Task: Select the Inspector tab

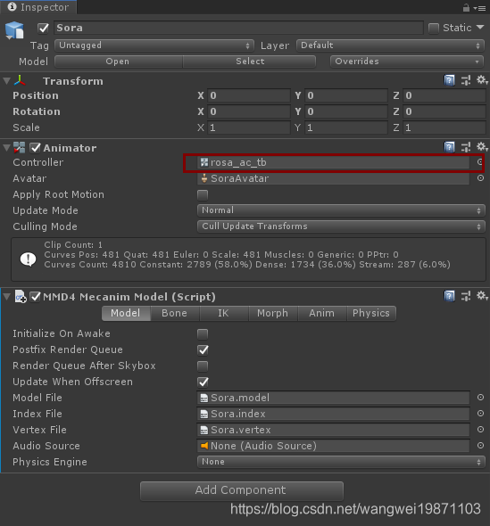Action: click(38, 7)
